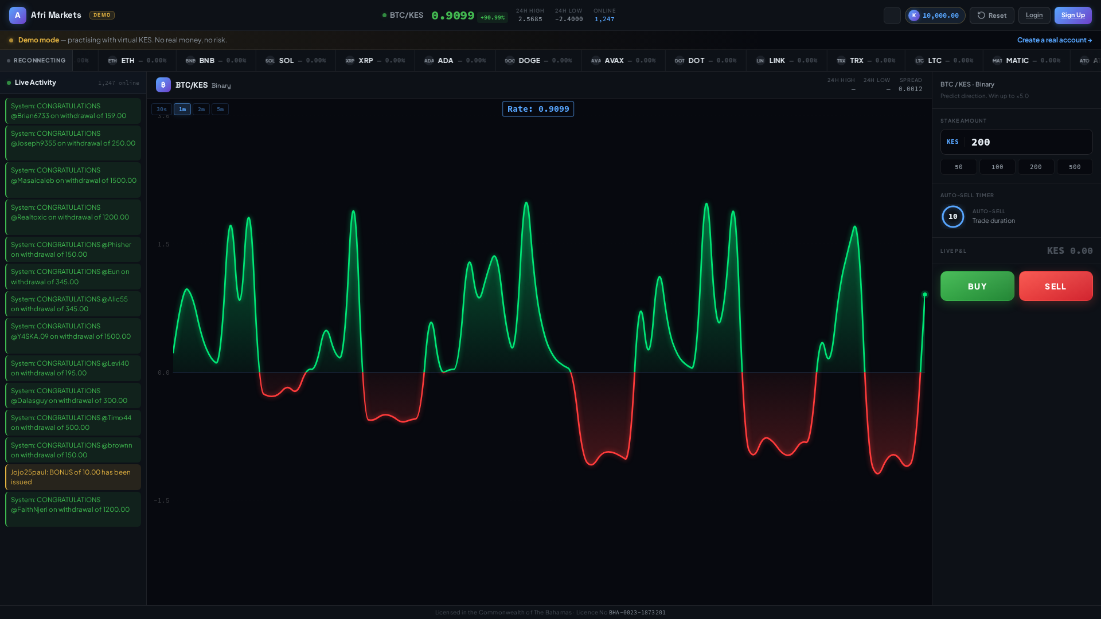This screenshot has width=1101, height=619.
Task: Open the Dalasguy withdrawal notification
Action: point(73,395)
